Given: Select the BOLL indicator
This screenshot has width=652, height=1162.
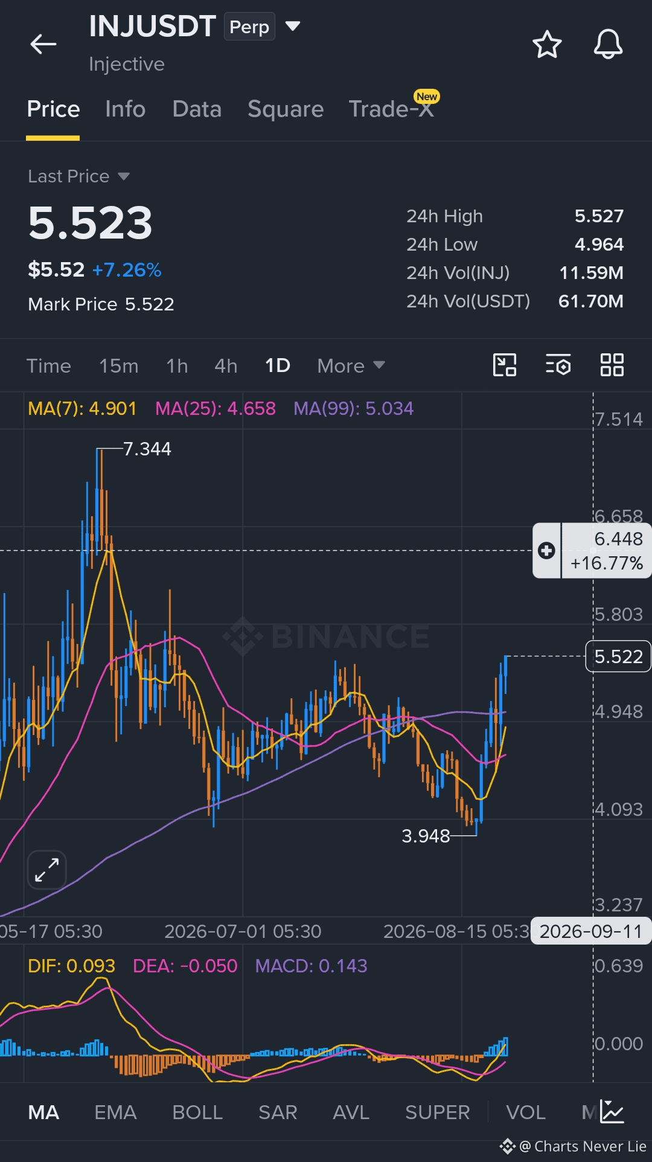Looking at the screenshot, I should [197, 1112].
